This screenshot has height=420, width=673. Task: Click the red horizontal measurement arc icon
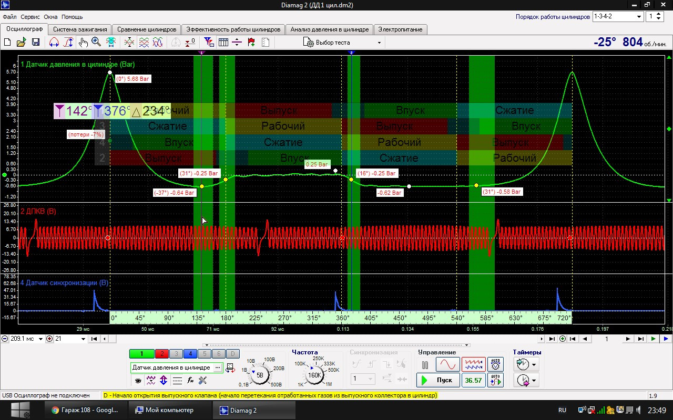tap(54, 43)
